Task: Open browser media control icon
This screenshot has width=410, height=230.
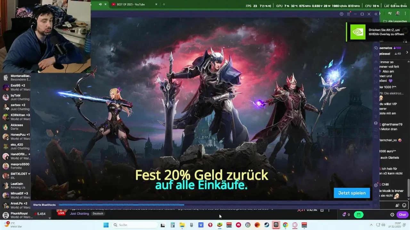Action: (390, 13)
